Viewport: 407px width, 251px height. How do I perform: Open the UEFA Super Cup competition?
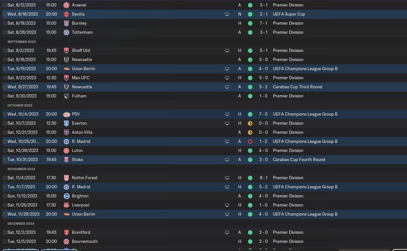click(289, 14)
